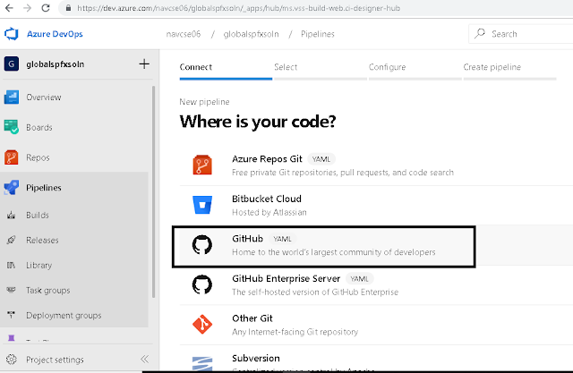573x373 pixels.
Task: Click the browser address bar URL
Action: click(239, 8)
